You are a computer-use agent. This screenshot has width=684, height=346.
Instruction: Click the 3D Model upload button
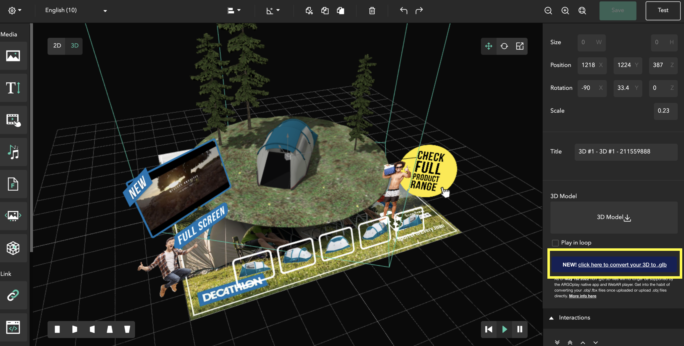614,217
